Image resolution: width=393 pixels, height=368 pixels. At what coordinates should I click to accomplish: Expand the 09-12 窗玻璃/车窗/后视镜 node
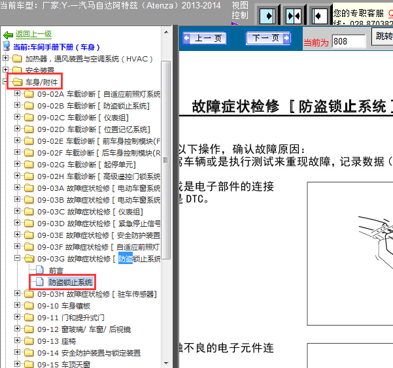point(17,329)
